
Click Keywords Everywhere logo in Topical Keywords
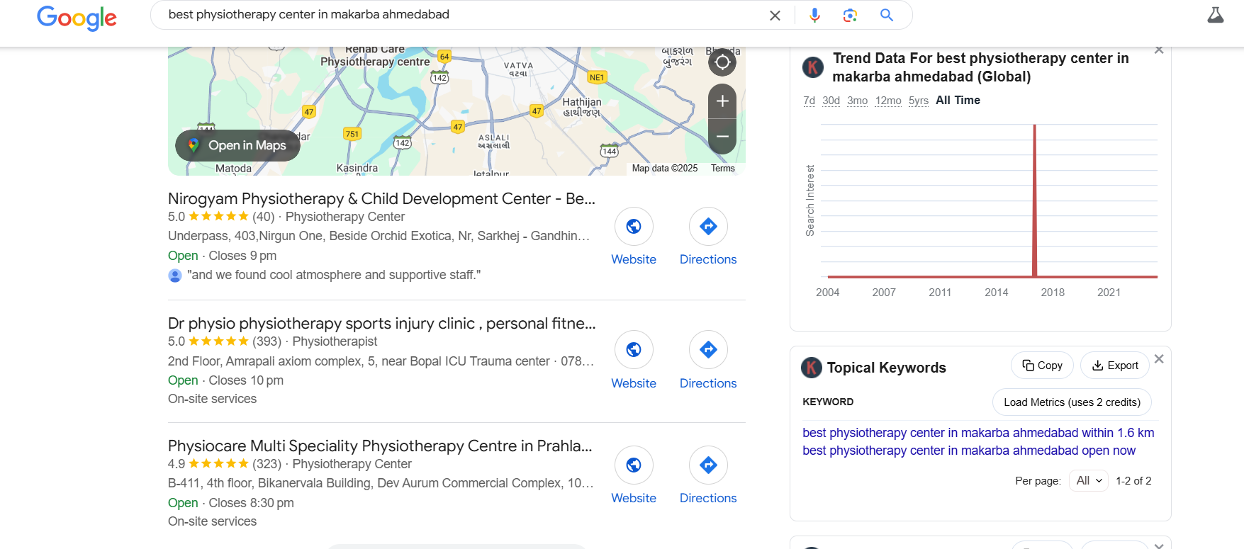point(812,368)
